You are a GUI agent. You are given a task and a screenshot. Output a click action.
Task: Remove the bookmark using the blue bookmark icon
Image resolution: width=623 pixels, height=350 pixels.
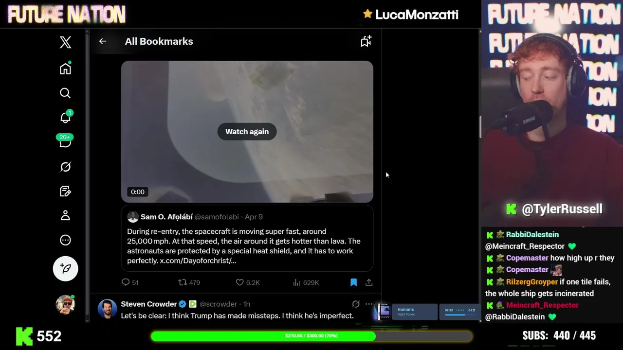tap(354, 282)
